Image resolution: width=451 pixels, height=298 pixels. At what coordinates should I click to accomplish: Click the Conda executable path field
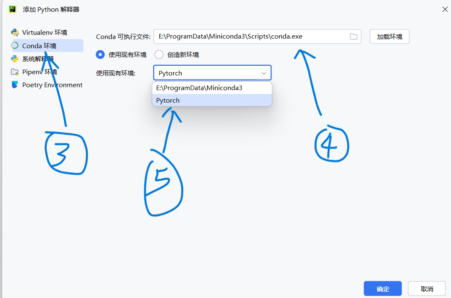pyautogui.click(x=258, y=36)
